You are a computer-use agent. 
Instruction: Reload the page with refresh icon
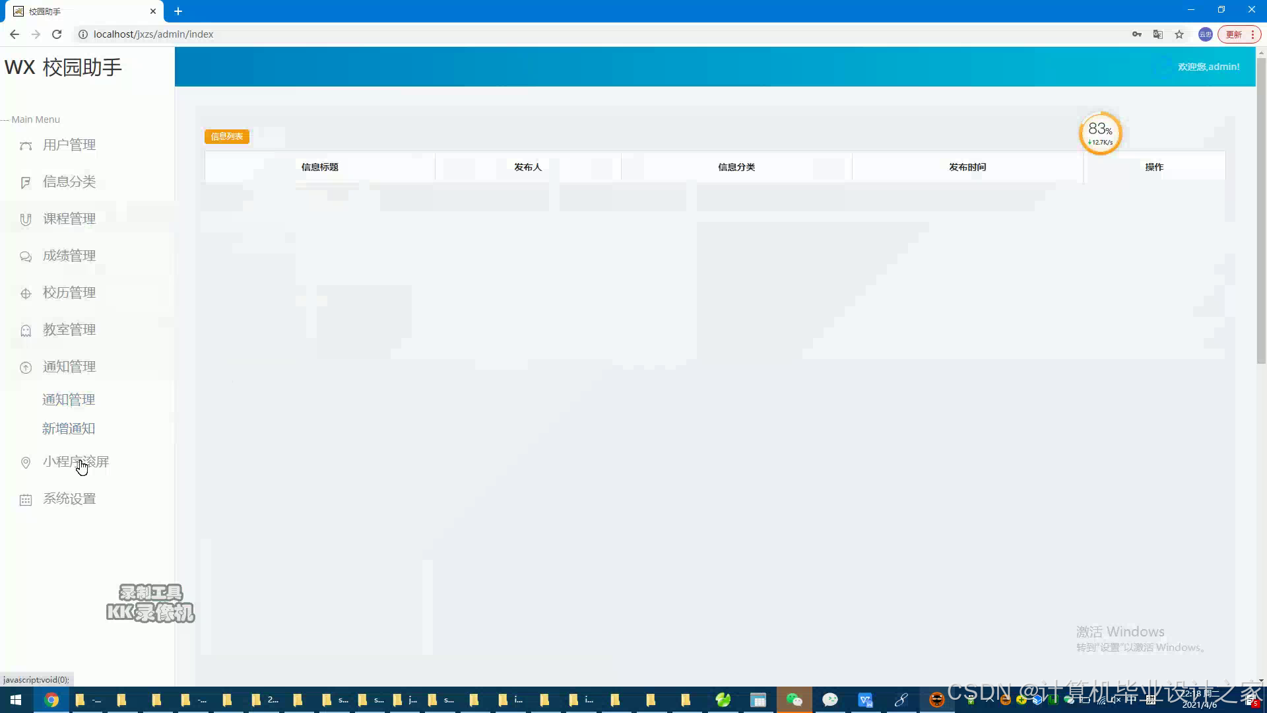[57, 34]
